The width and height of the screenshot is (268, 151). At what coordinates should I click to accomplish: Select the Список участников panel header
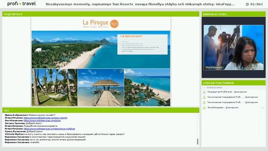(x=234, y=83)
